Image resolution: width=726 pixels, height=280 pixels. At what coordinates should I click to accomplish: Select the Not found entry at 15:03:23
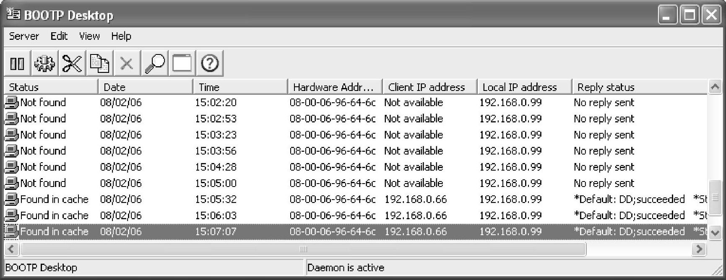[43, 135]
